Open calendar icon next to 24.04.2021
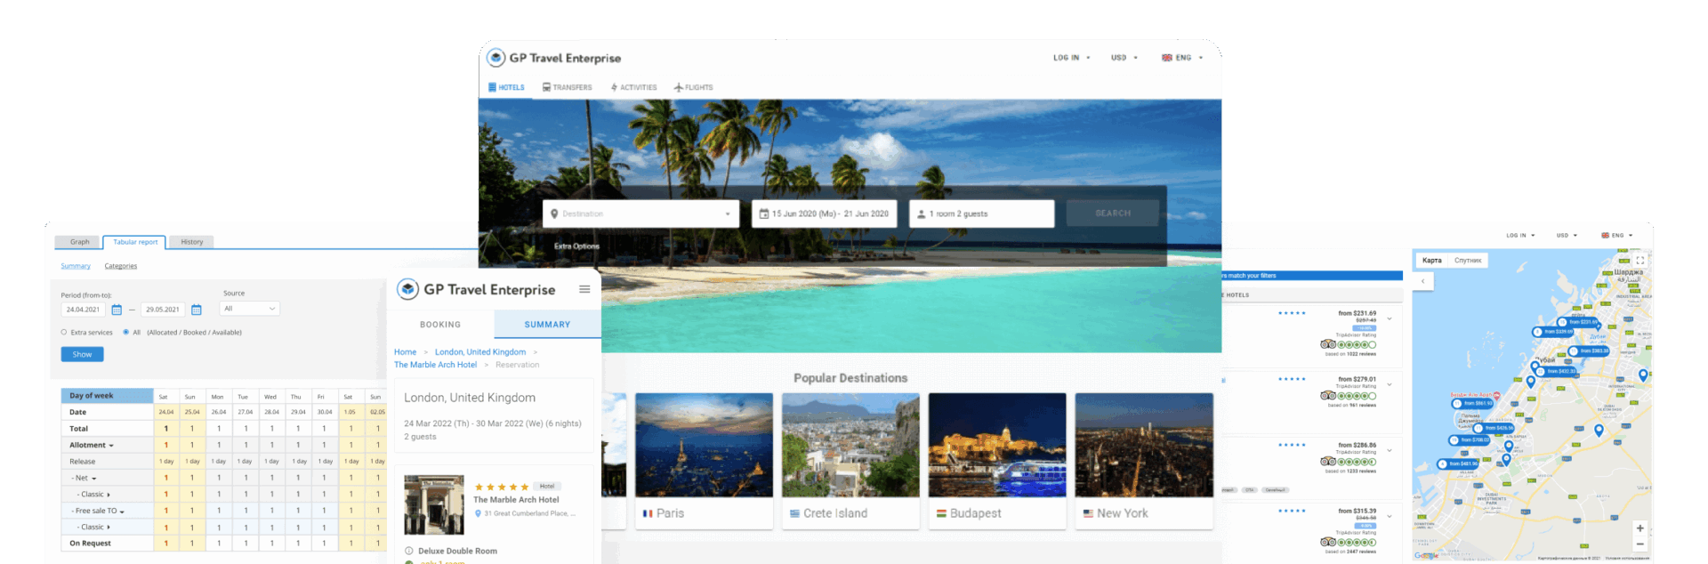 [x=117, y=310]
